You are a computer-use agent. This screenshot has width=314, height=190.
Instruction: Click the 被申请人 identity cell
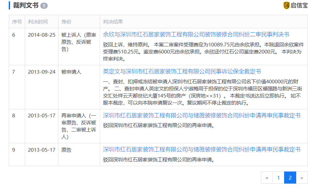coord(71,72)
